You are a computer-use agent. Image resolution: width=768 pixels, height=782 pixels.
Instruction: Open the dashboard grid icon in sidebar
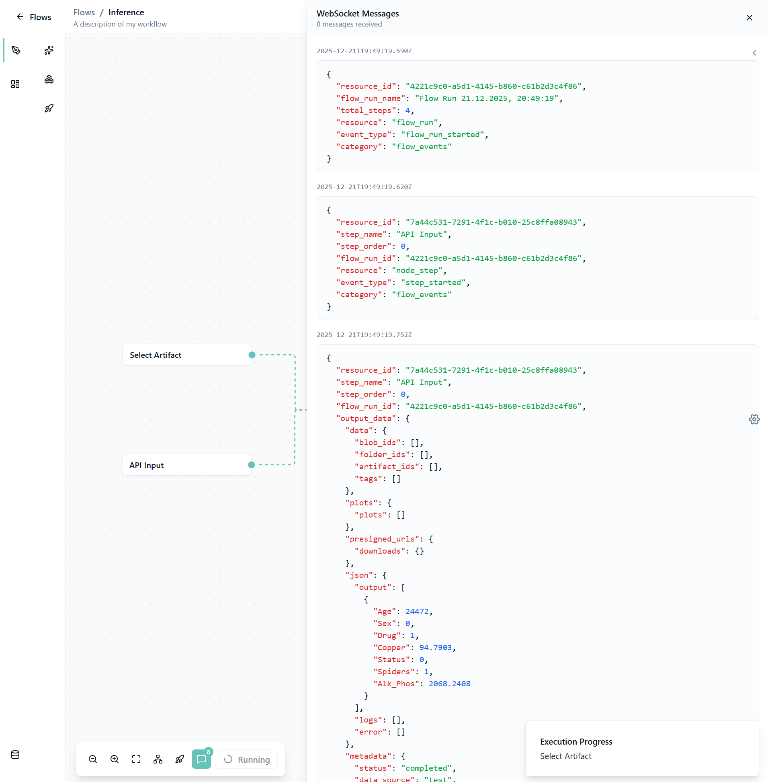(x=15, y=84)
